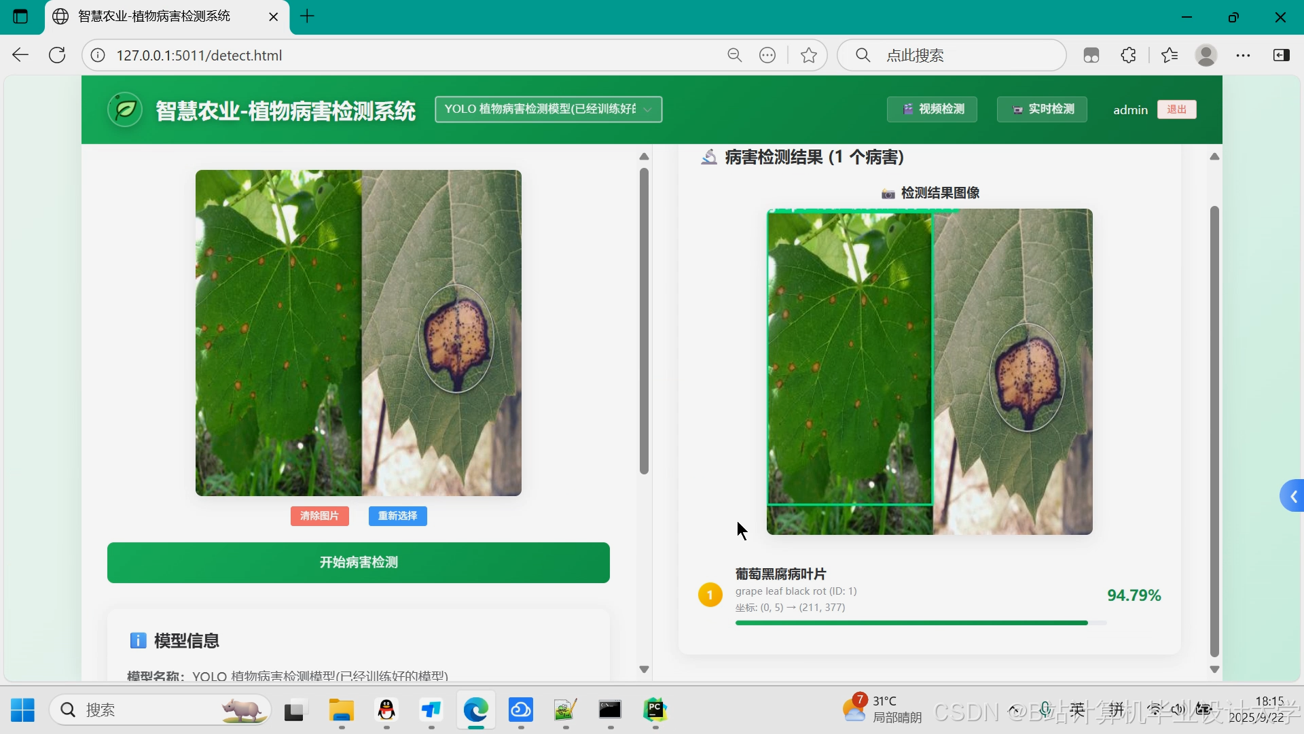This screenshot has width=1304, height=734.
Task: Open the YOLO model selection dropdown
Action: tap(548, 109)
